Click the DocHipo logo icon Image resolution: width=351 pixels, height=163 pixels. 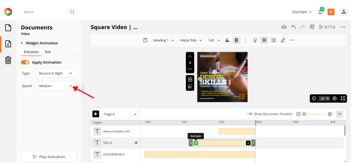pos(8,12)
